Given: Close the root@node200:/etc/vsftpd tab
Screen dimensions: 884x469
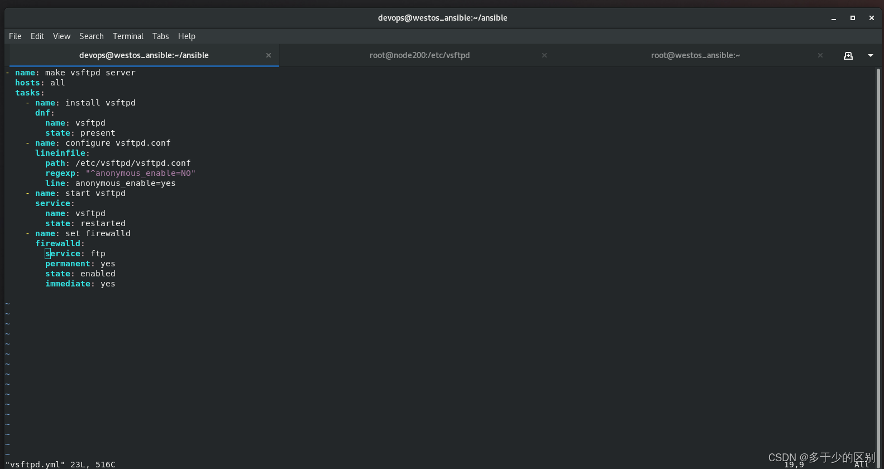Looking at the screenshot, I should pyautogui.click(x=544, y=55).
